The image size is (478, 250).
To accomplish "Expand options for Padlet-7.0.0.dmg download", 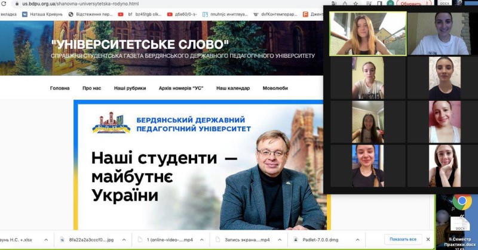I will pyautogui.click(x=357, y=240).
